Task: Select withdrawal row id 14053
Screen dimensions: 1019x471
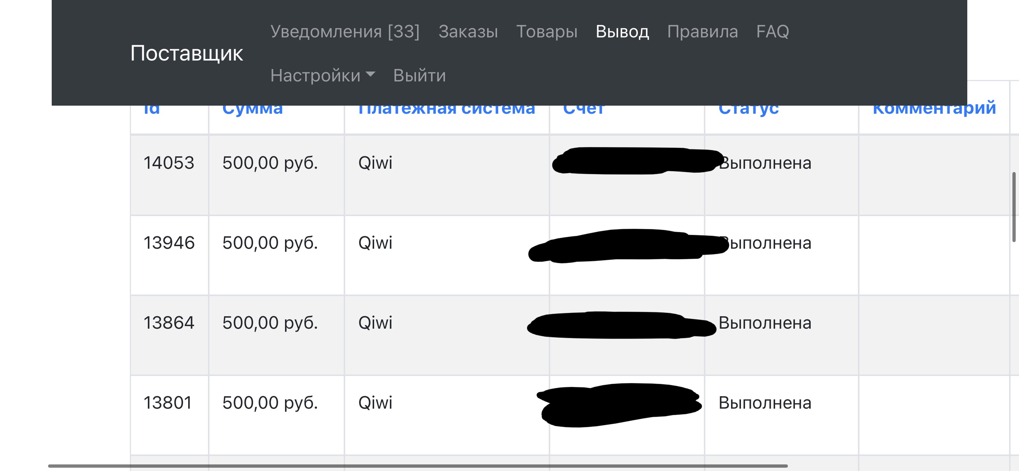Action: coord(168,163)
